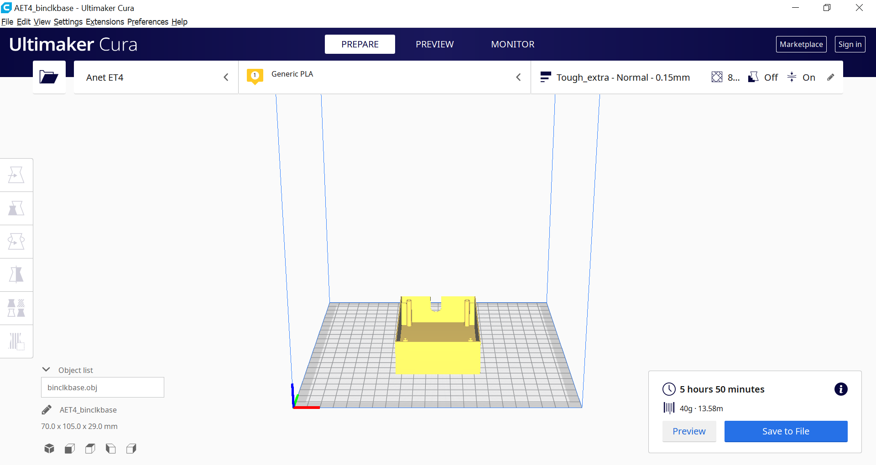The height and width of the screenshot is (465, 876).
Task: Minimize the Cura window
Action: click(795, 8)
